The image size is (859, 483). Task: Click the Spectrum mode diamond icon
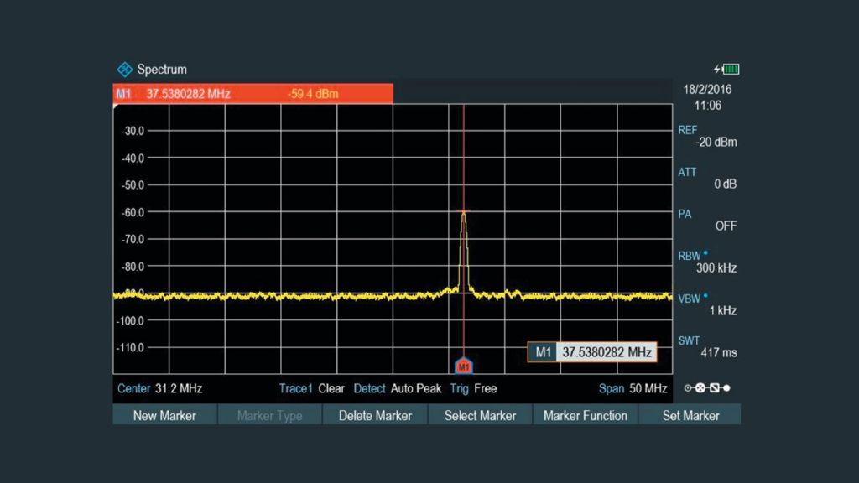125,70
